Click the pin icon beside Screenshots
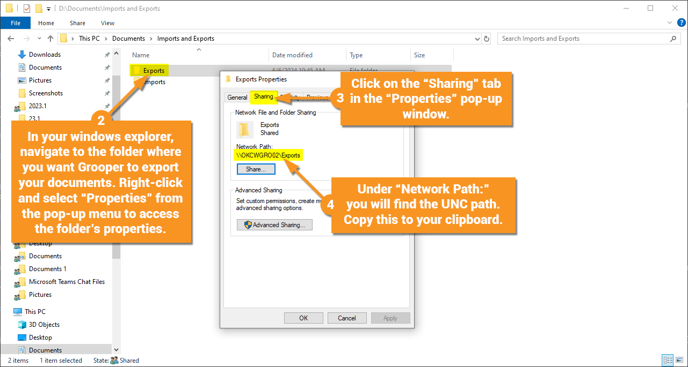The image size is (688, 367). click(x=107, y=93)
